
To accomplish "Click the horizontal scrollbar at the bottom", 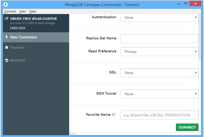I will coord(132,134).
